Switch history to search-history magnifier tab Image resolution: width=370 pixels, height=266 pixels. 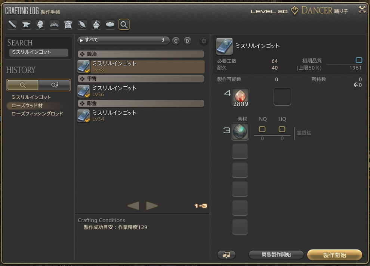coord(23,85)
